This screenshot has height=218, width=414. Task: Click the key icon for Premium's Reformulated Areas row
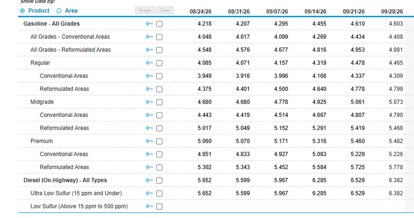pos(149,167)
